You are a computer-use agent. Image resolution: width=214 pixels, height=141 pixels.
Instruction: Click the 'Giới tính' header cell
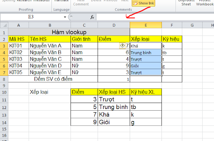click(x=84, y=39)
